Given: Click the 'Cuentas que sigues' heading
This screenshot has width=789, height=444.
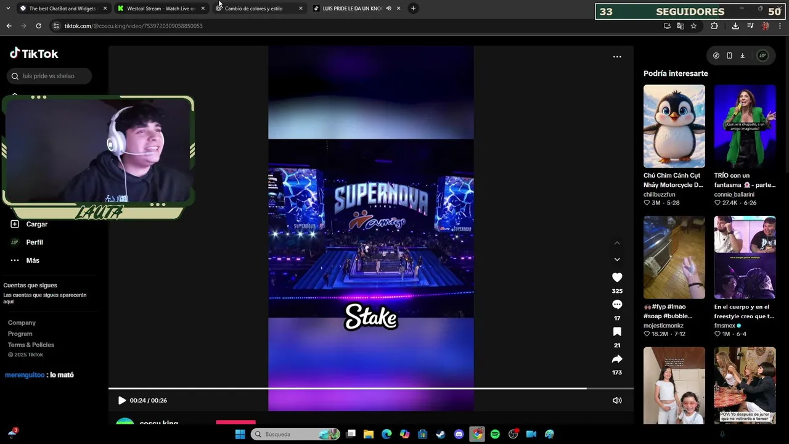Looking at the screenshot, I should [30, 286].
